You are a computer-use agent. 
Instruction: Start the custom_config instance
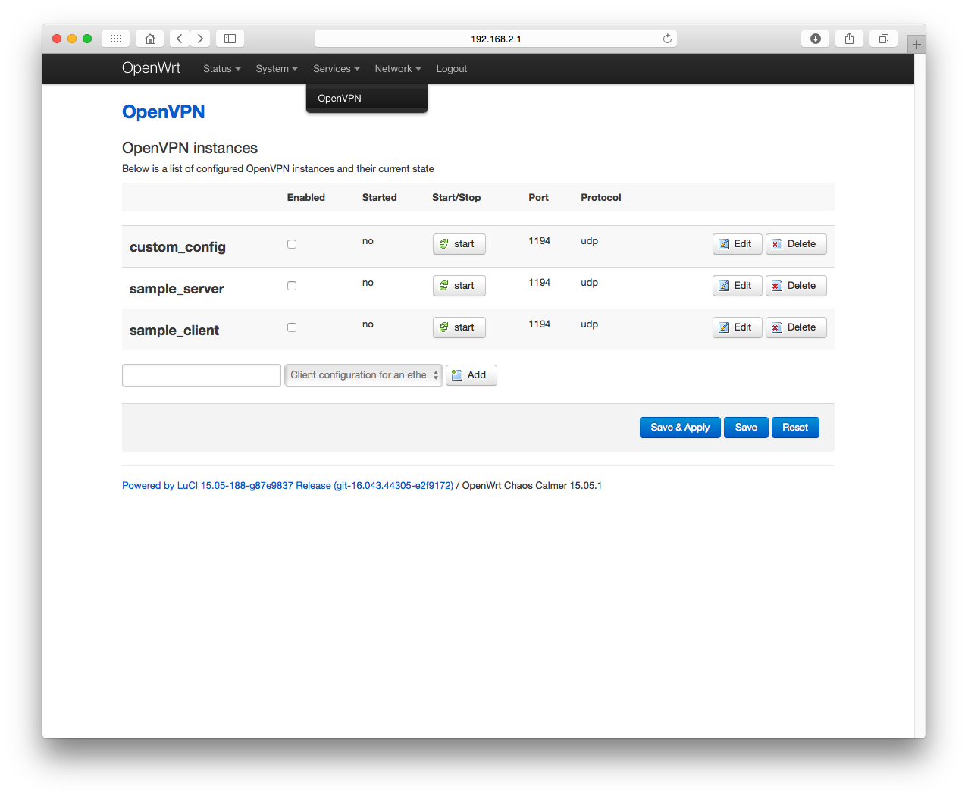459,244
